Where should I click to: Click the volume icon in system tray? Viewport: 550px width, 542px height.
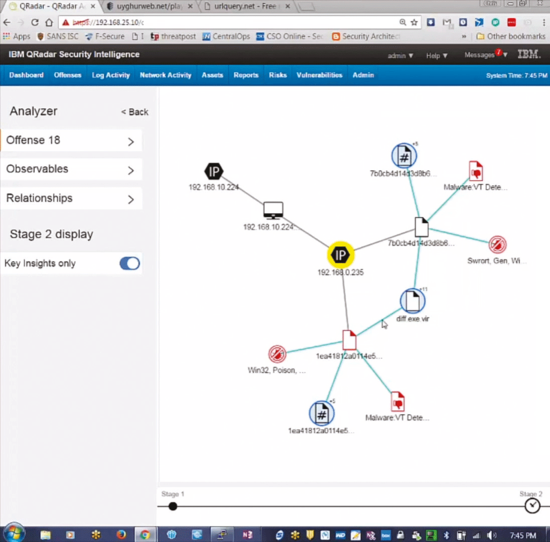pos(491,535)
